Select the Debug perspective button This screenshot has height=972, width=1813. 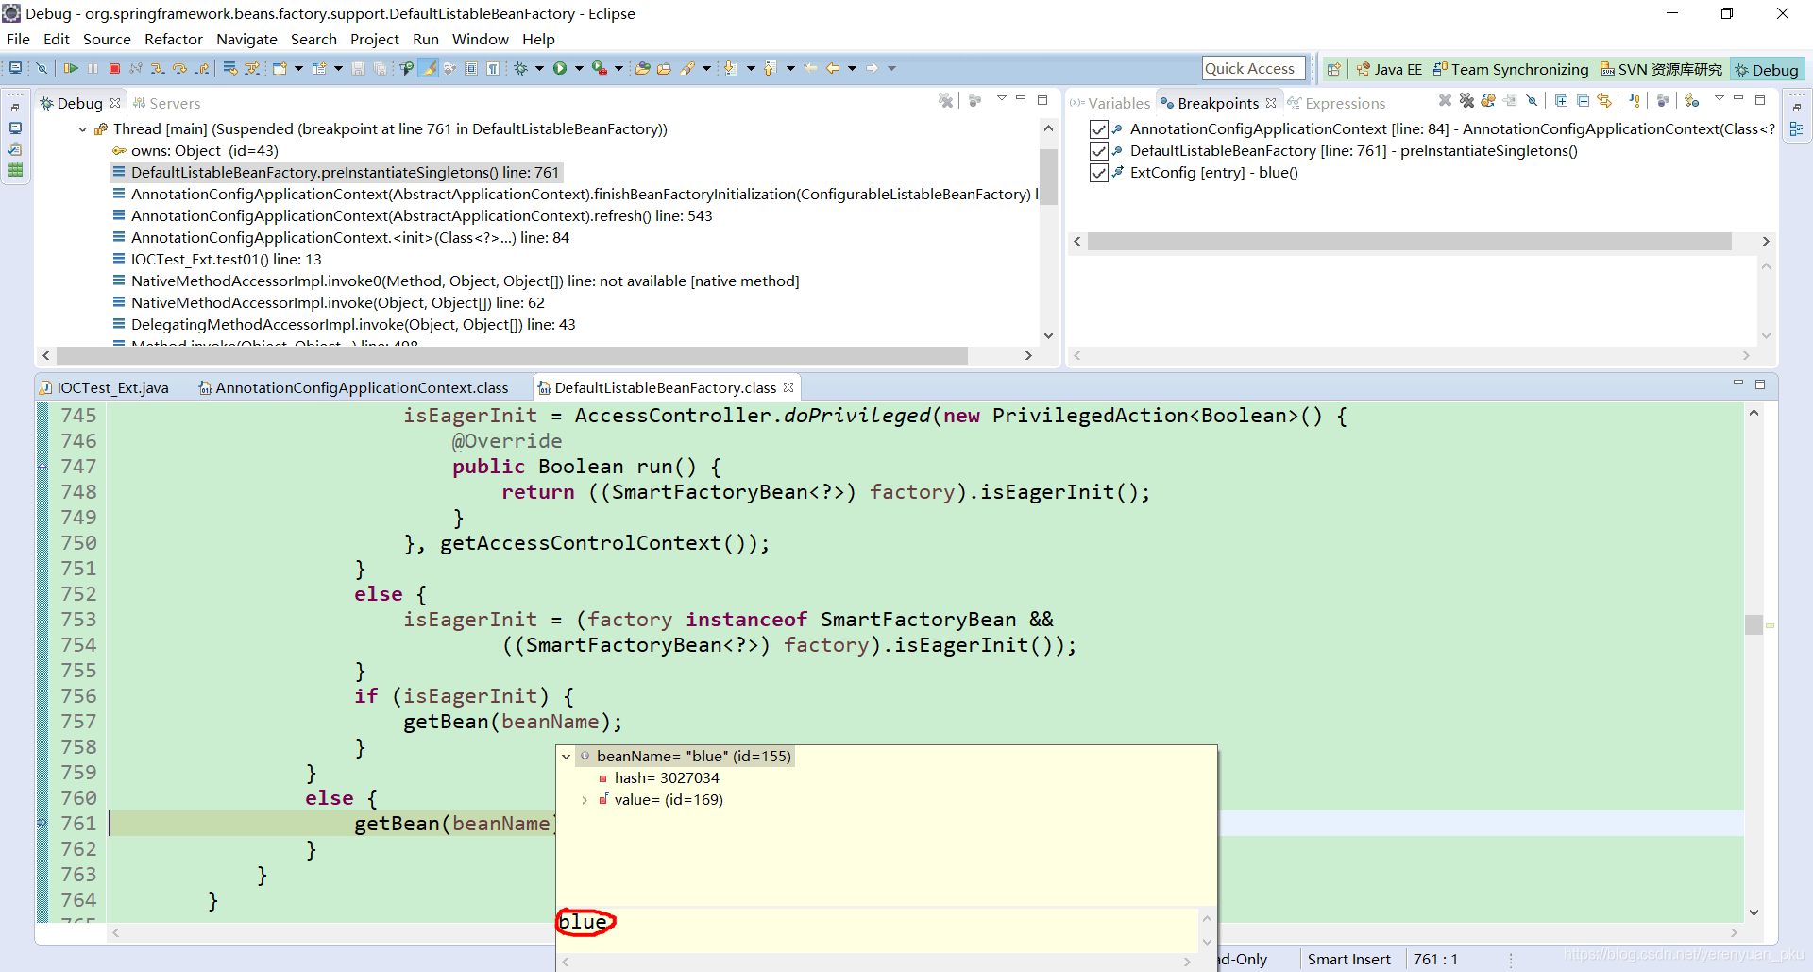1767,69
